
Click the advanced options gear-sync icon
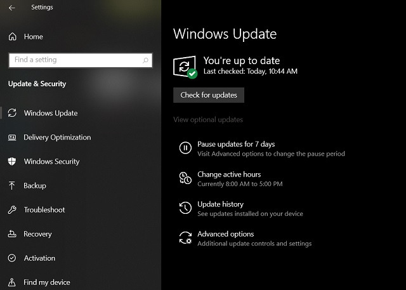(185, 238)
